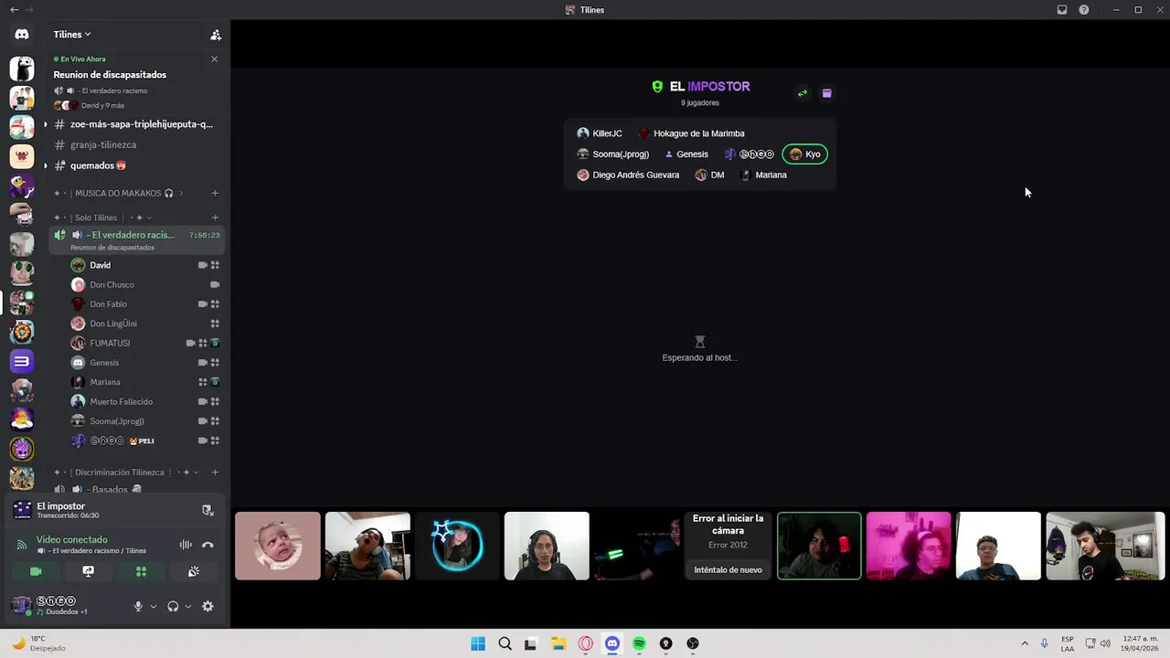Open Spotify from taskbar

pyautogui.click(x=639, y=643)
